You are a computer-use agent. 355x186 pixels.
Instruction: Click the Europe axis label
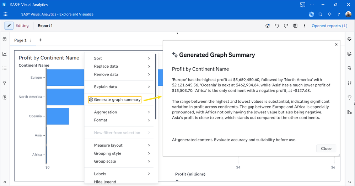point(36,78)
